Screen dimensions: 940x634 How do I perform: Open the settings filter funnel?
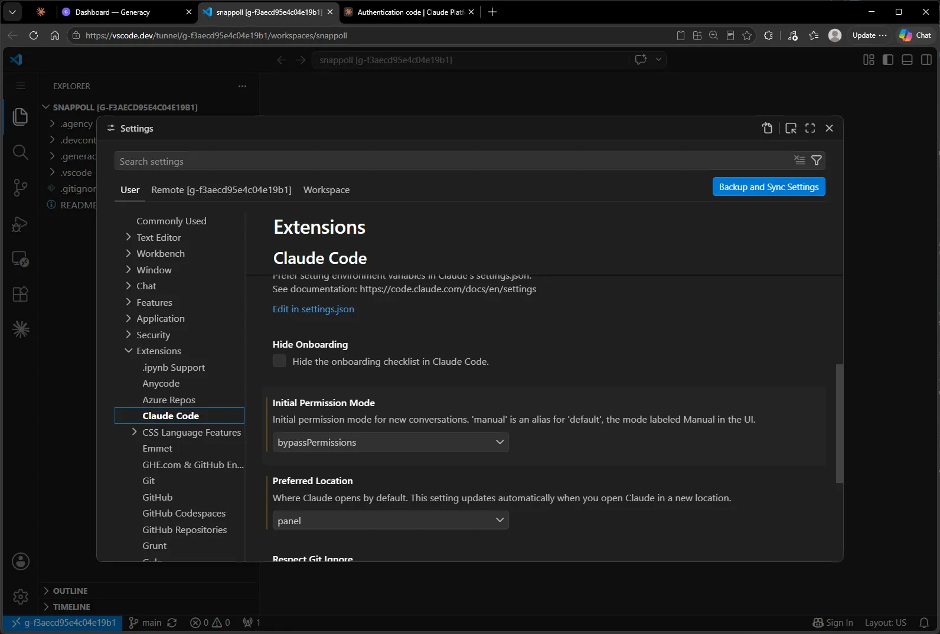pyautogui.click(x=817, y=160)
